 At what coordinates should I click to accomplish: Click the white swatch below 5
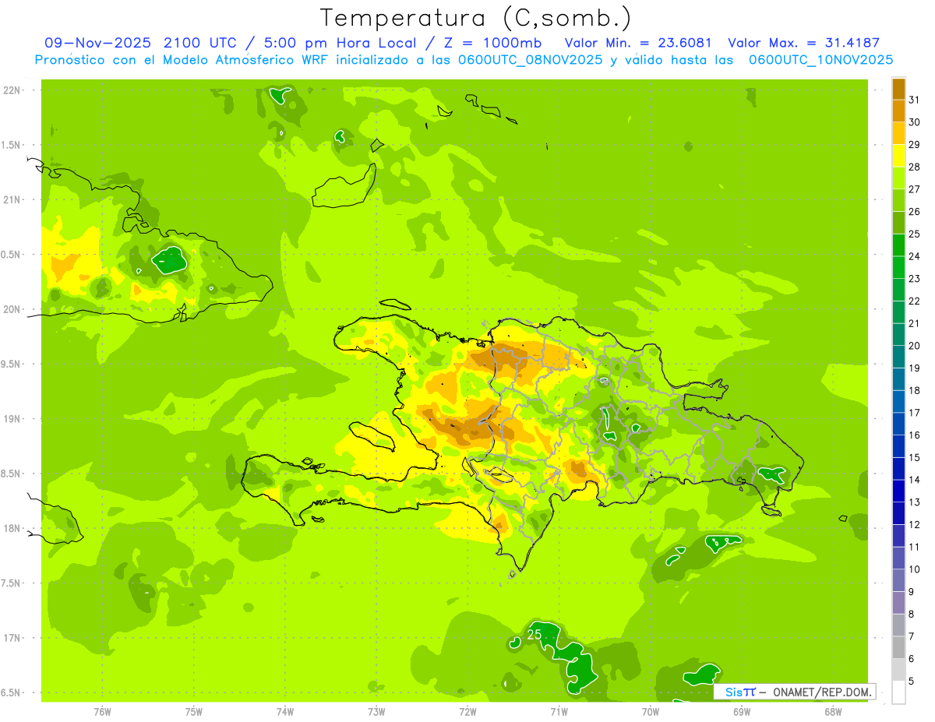coord(899,692)
